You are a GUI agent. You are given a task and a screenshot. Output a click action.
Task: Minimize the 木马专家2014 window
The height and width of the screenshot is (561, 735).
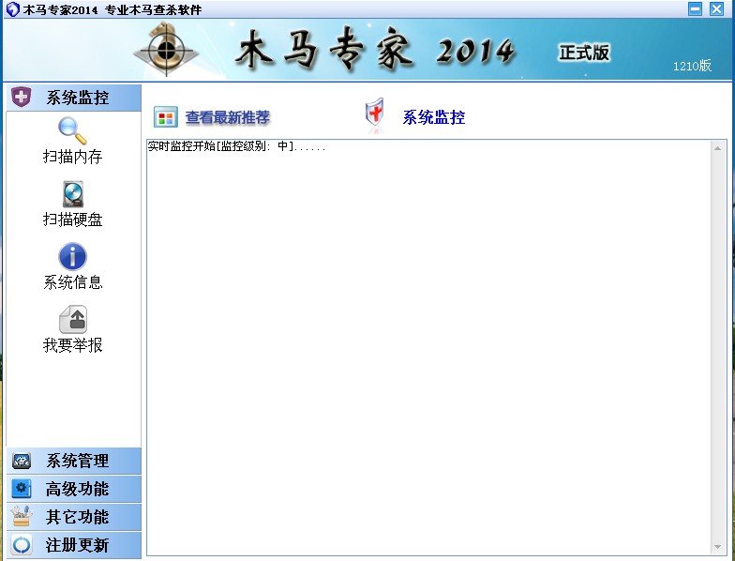click(695, 9)
